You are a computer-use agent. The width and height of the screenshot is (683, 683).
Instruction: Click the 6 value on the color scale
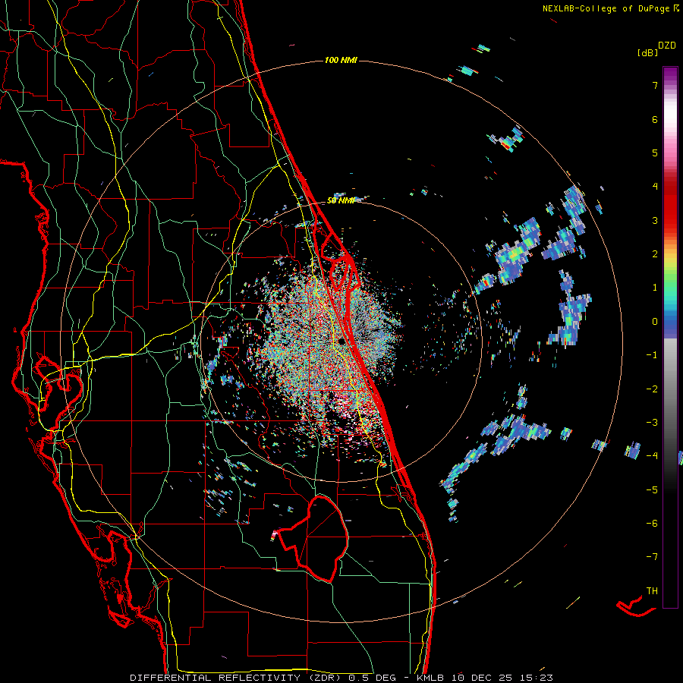coord(655,119)
